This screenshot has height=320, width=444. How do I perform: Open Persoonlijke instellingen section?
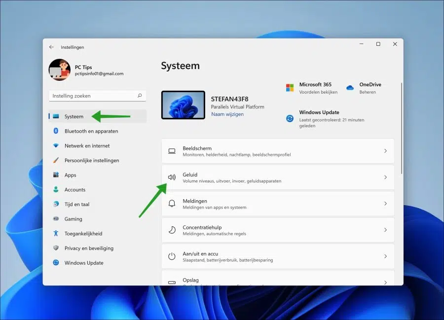coord(97,160)
